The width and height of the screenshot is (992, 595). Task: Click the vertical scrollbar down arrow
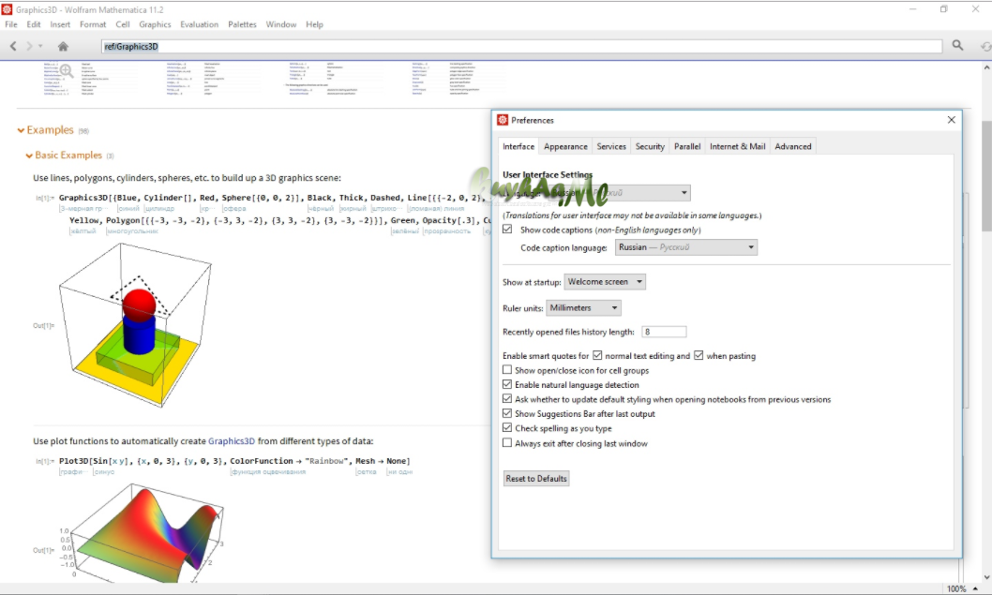click(986, 577)
